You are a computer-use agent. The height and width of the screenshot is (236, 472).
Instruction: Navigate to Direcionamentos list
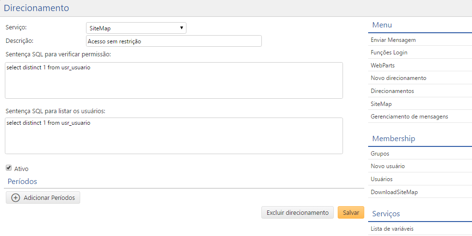[392, 91]
